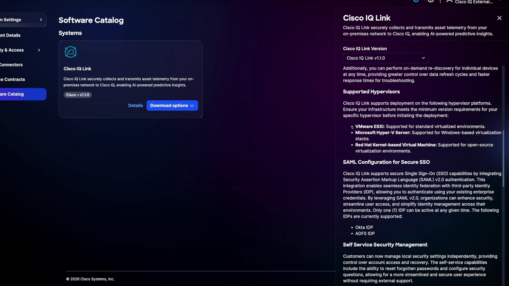
Task: Expand the '& Access' sidebar chevron
Action: (x=39, y=50)
